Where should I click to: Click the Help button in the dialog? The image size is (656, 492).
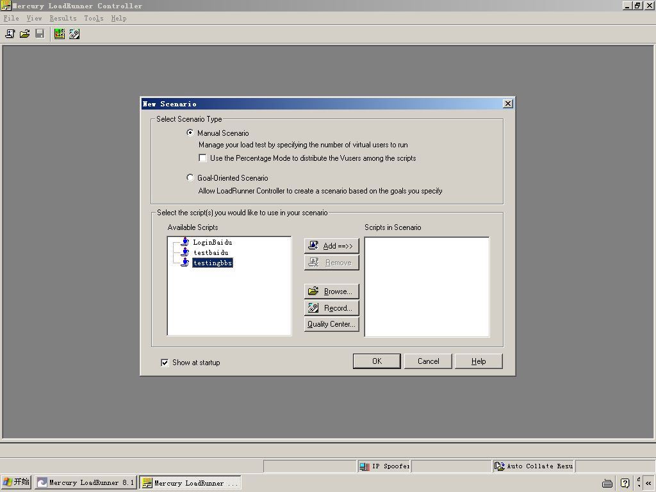[479, 361]
